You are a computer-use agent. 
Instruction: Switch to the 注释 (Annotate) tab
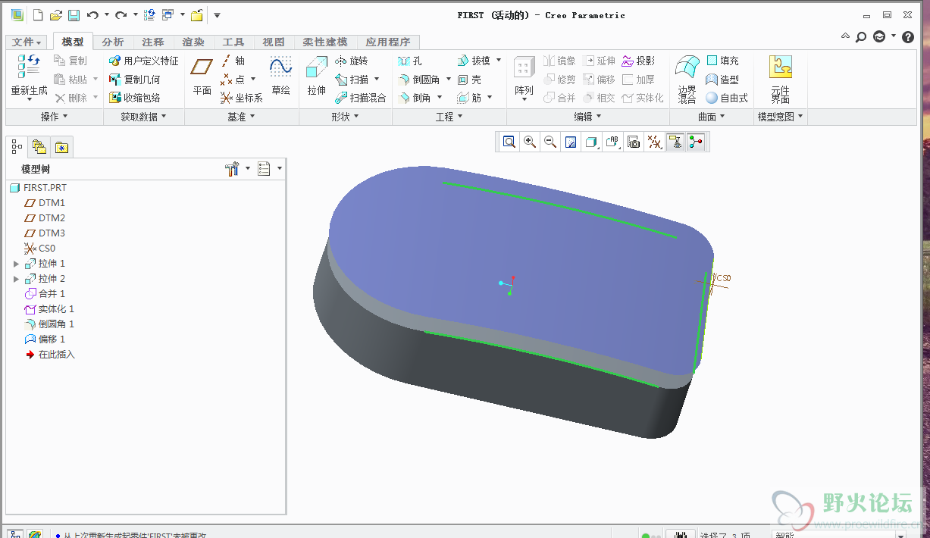pyautogui.click(x=153, y=42)
